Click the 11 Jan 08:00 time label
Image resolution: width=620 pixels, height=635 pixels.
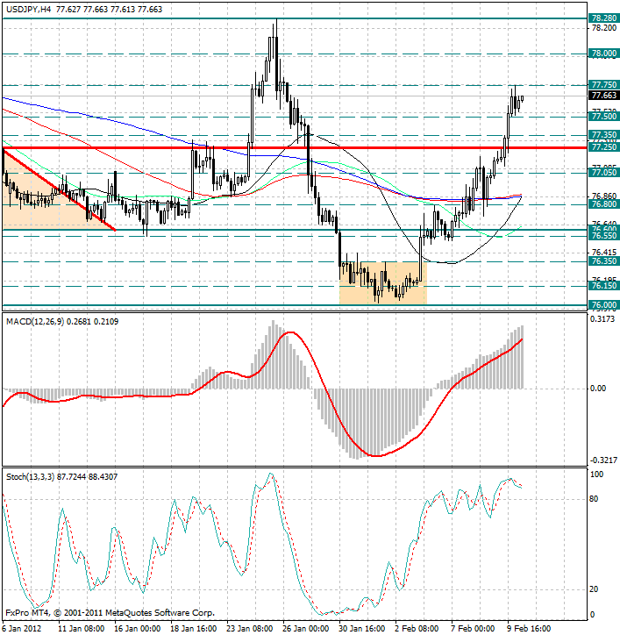pyautogui.click(x=81, y=629)
